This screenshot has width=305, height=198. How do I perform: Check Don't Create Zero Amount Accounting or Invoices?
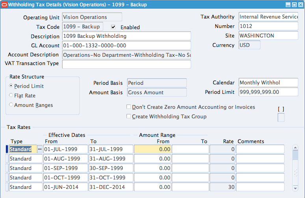coord(128,106)
